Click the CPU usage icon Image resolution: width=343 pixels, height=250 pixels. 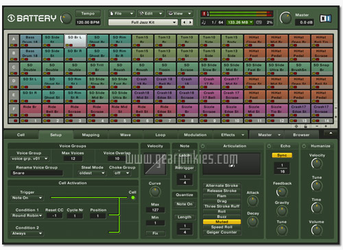[x=259, y=22]
